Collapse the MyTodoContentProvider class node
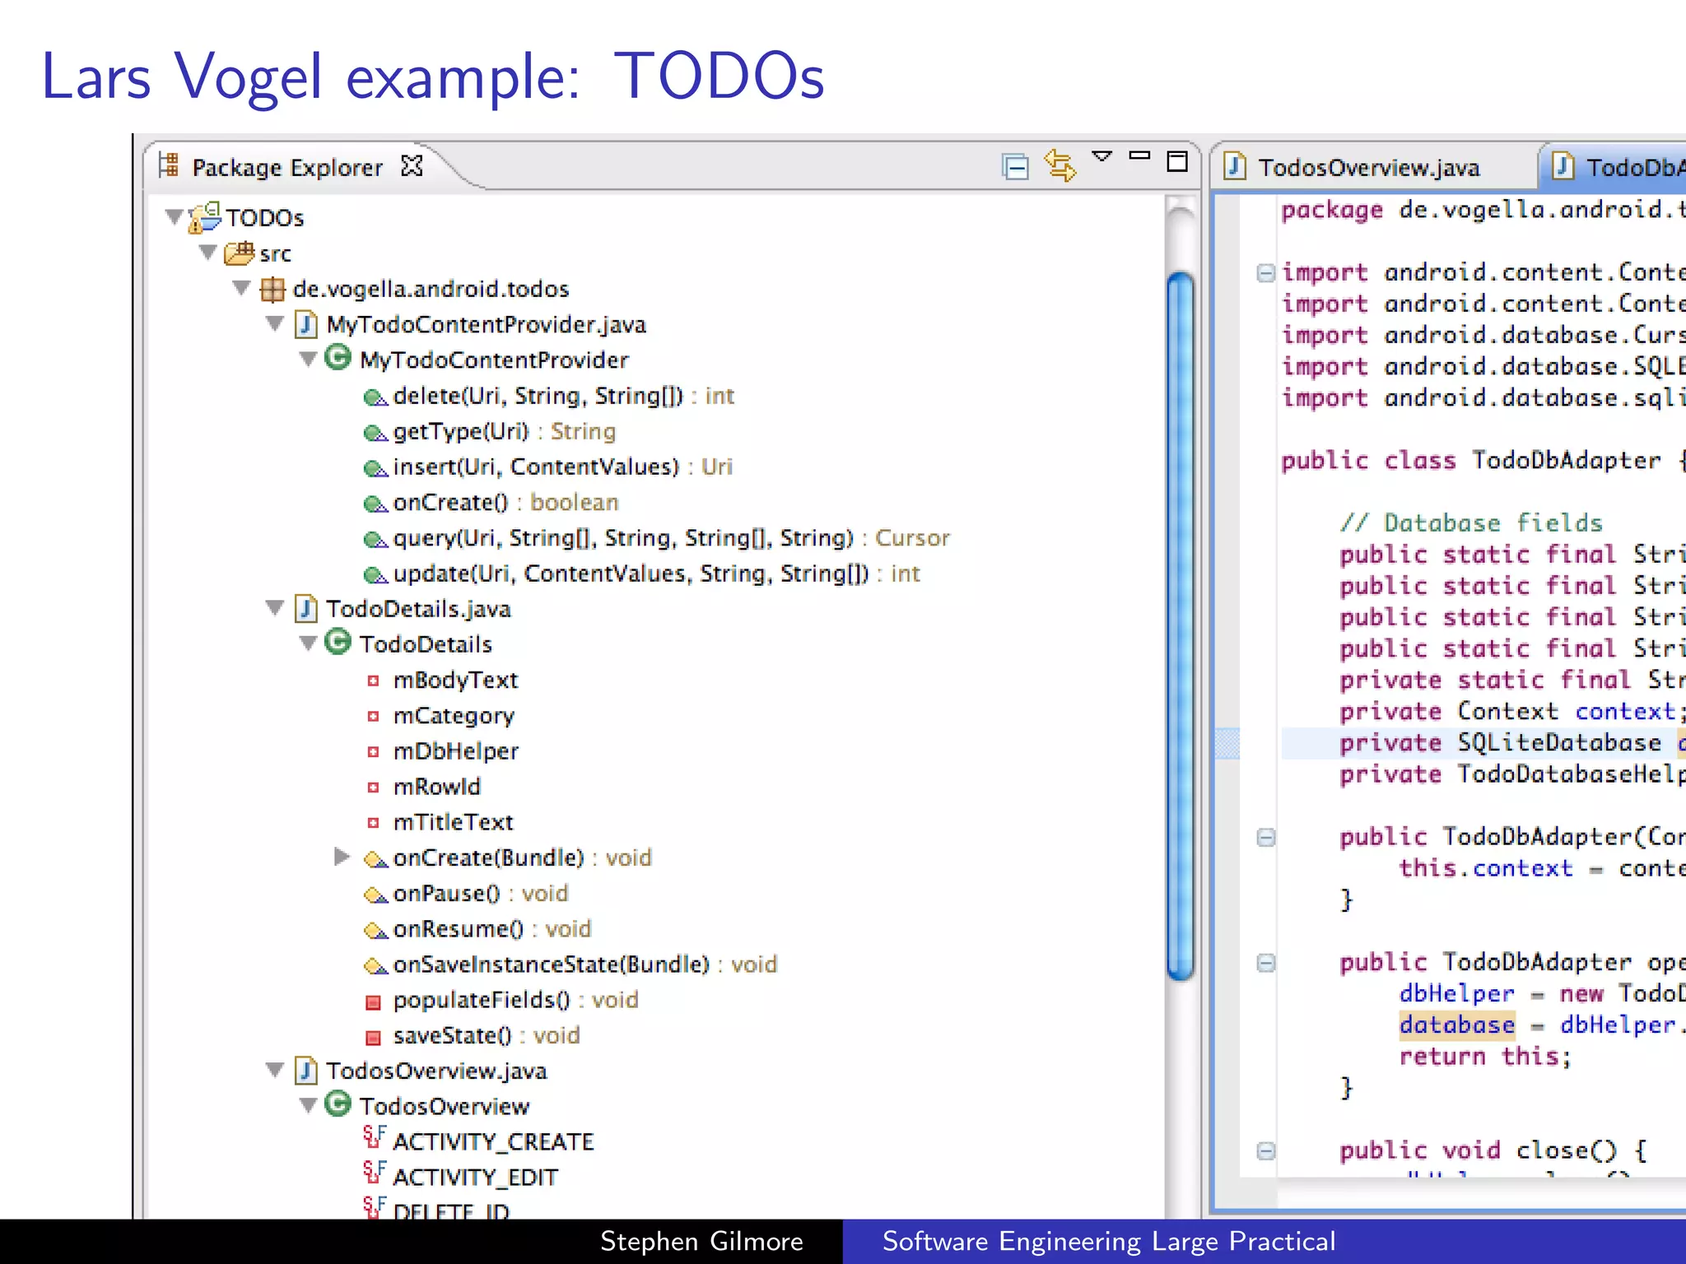This screenshot has width=1686, height=1264. pos(308,359)
